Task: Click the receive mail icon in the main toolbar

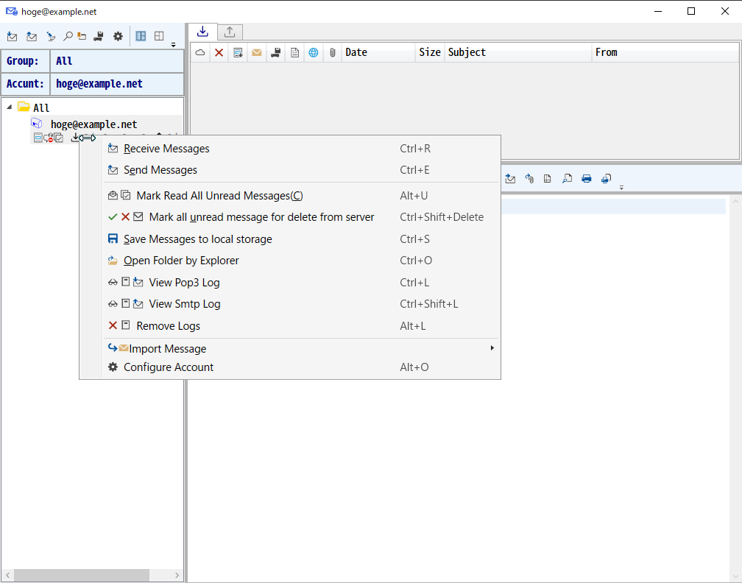Action: [13, 37]
